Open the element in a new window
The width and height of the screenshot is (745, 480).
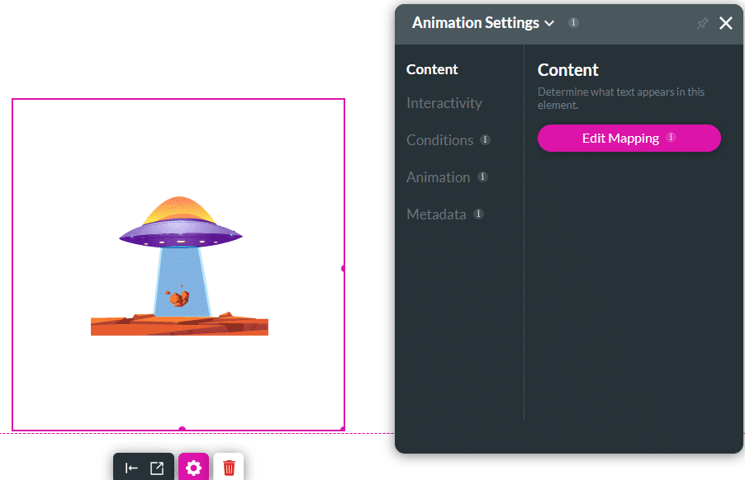[x=157, y=467]
